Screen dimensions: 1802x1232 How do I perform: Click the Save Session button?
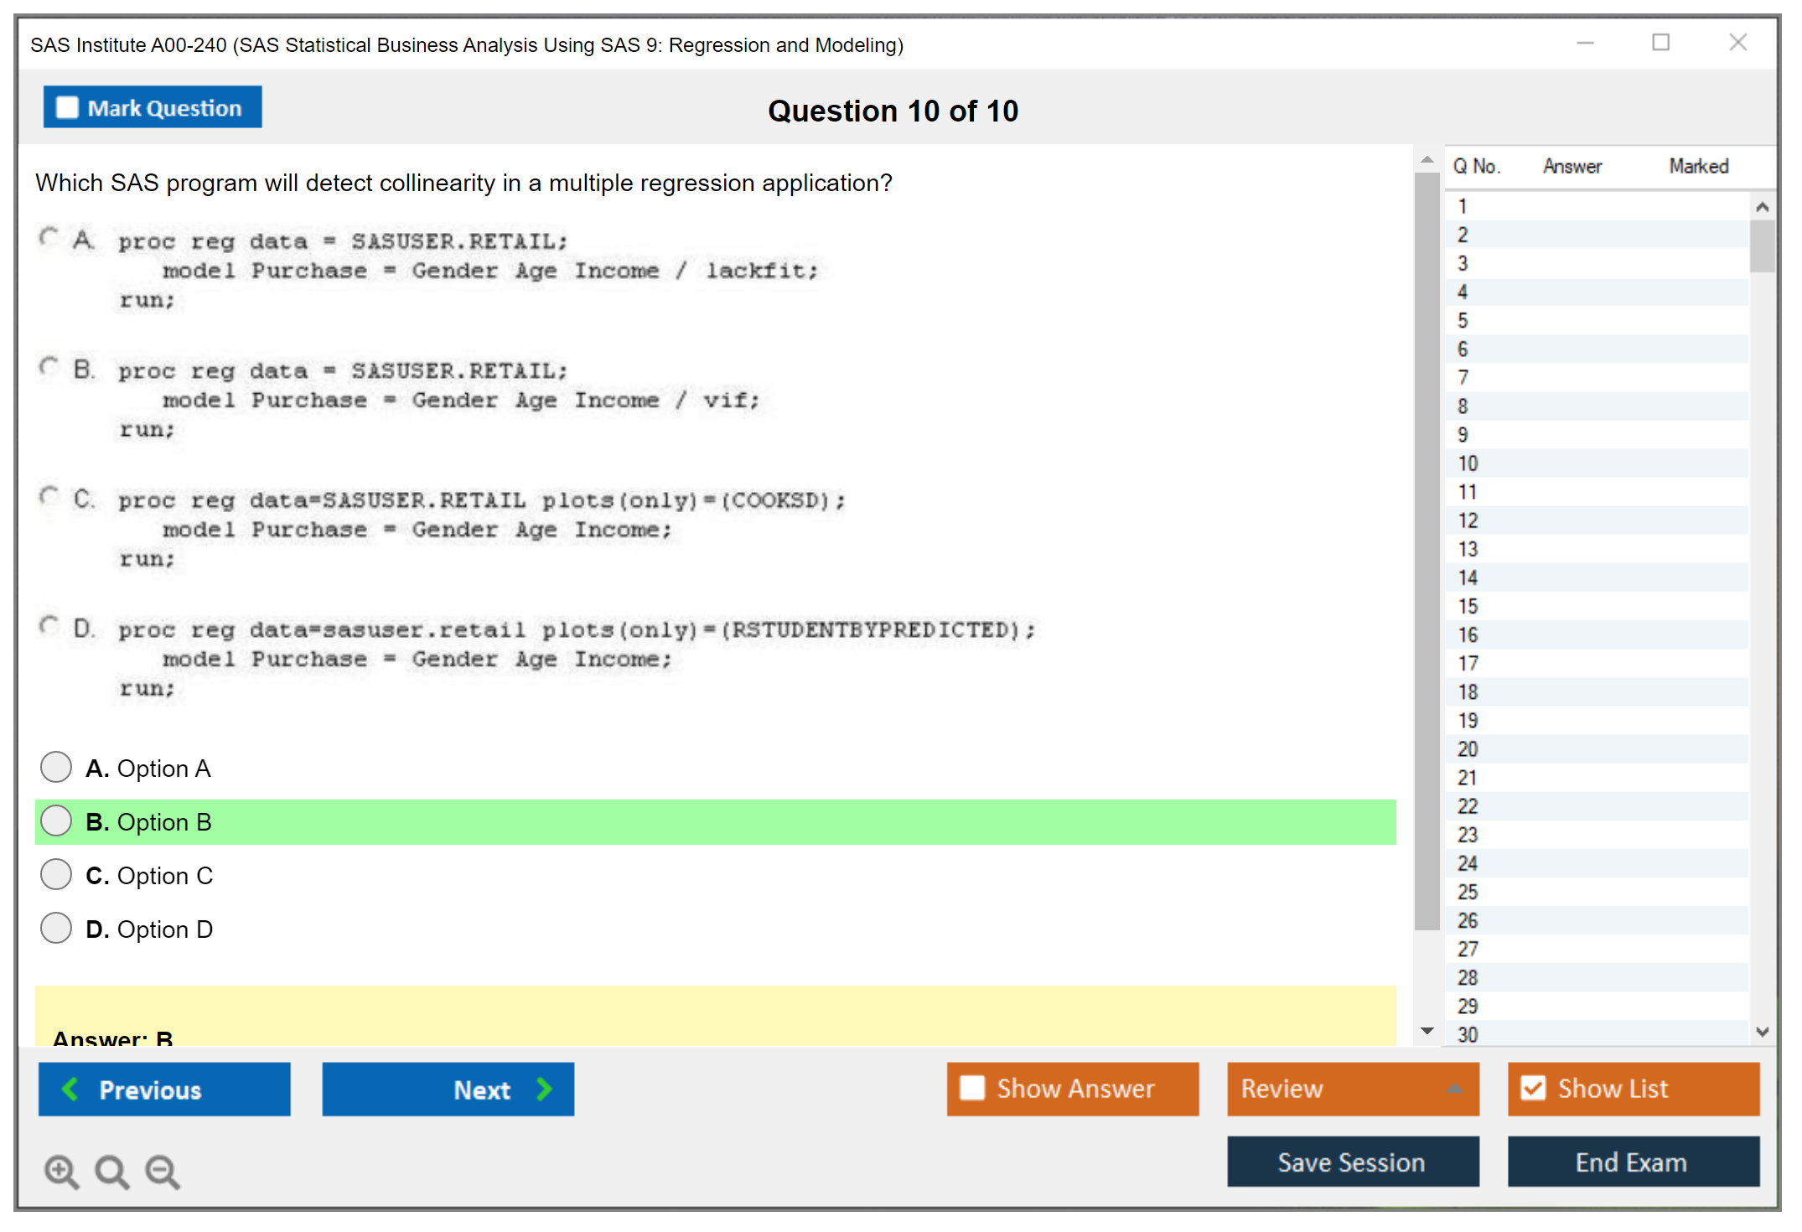(1352, 1162)
